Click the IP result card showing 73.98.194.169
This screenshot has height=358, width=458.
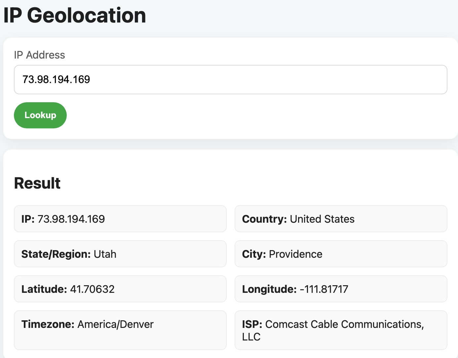(120, 219)
